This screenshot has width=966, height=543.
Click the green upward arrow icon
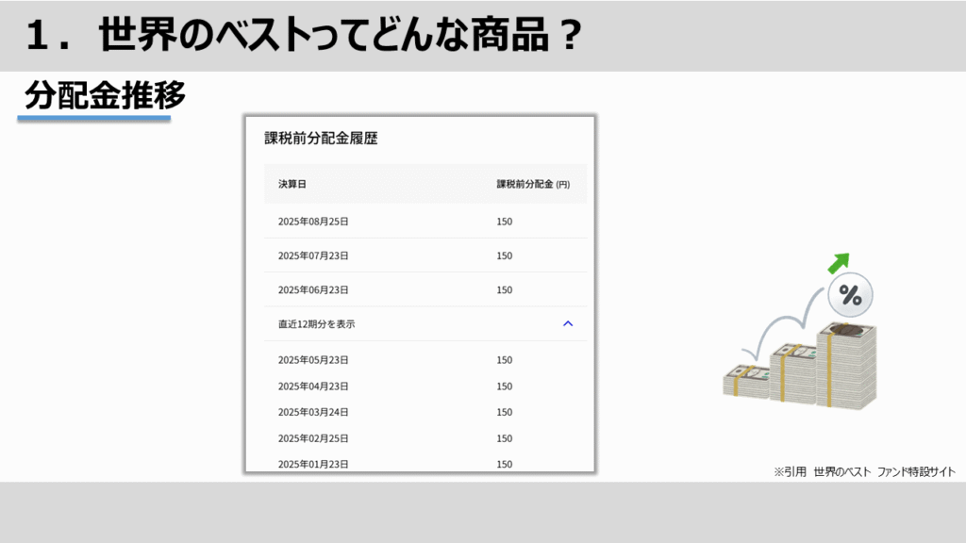[x=839, y=263]
